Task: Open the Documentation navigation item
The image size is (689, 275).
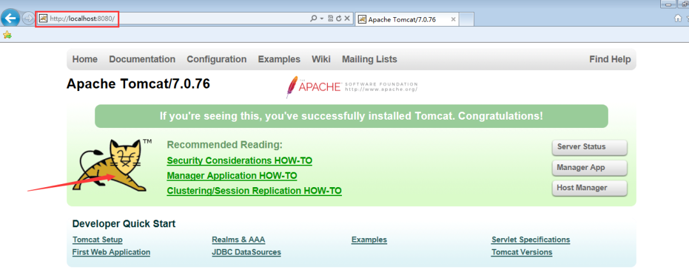Action: tap(142, 59)
